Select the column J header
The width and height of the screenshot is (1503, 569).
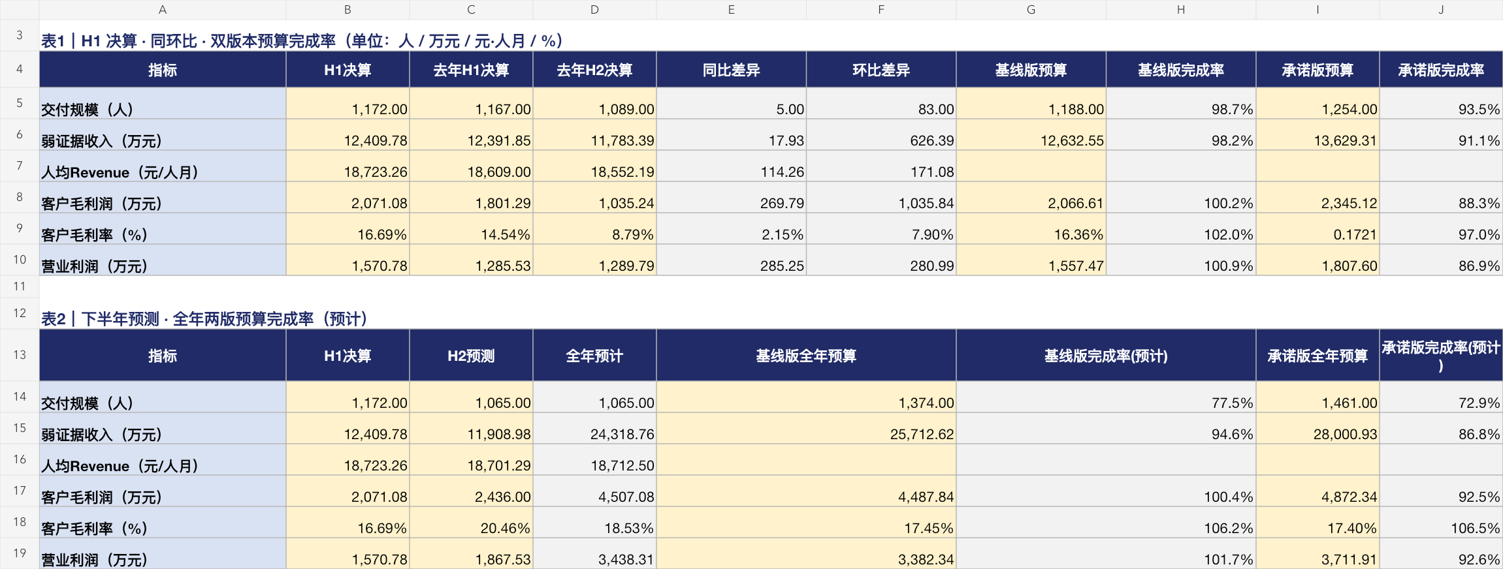pos(1441,10)
